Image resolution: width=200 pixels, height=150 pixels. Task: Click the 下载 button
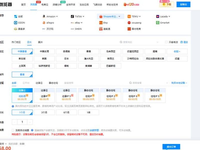click(x=166, y=4)
